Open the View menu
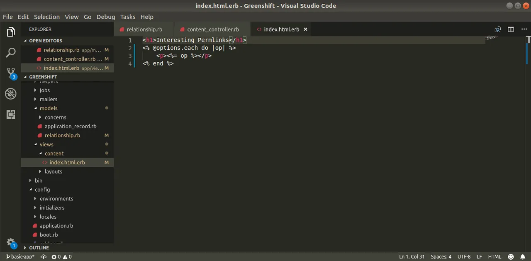The image size is (531, 261). (x=71, y=17)
